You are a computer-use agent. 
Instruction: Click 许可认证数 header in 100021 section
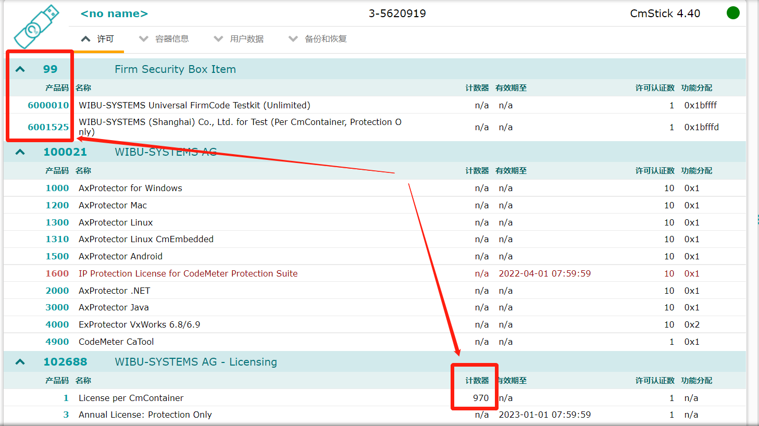pyautogui.click(x=655, y=171)
